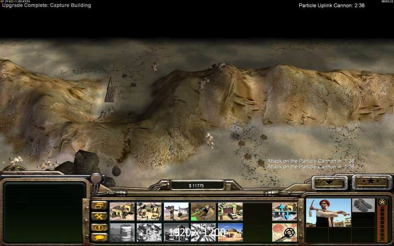Select idle worker via hammer-and-wrench button

[x=99, y=216]
